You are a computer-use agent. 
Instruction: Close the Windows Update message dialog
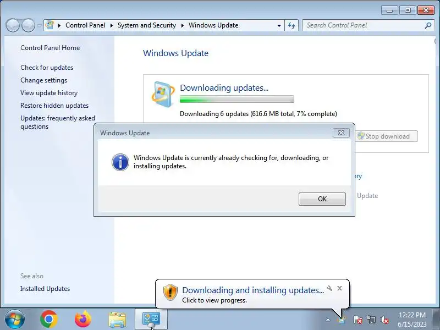pos(341,133)
